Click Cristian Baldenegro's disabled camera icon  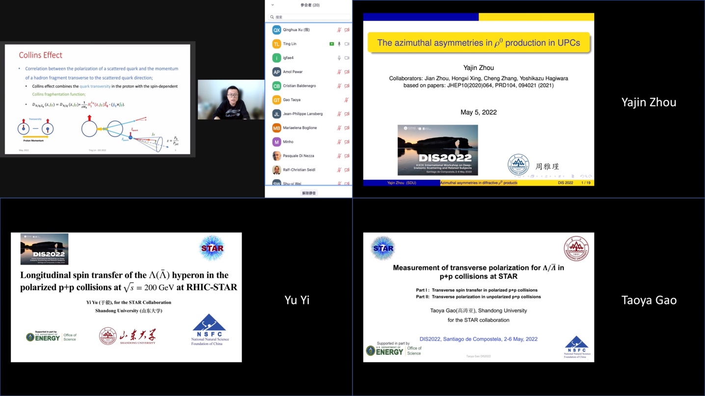(x=347, y=86)
